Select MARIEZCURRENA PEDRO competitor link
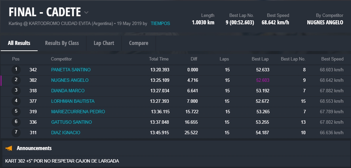Viewport: 351px width, 168px height. coord(78,112)
